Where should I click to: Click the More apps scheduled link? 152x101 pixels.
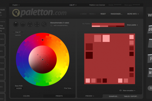click(132, 5)
